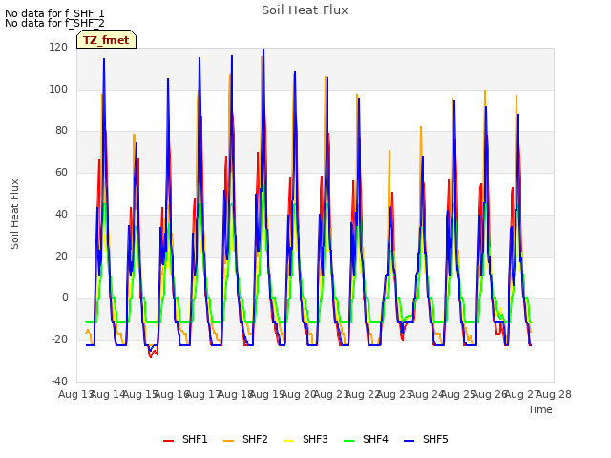Viewport: 611px width, 458px height.
Task: Click the 20 y-axis tick label
Action: [x=61, y=257]
